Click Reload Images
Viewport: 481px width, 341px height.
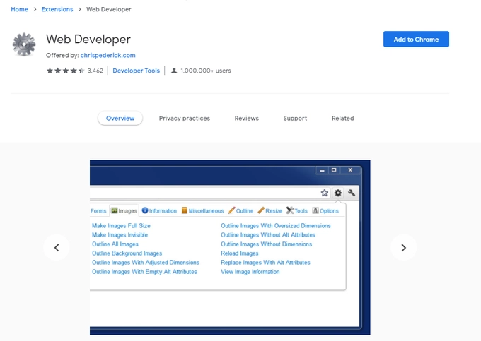pos(240,253)
